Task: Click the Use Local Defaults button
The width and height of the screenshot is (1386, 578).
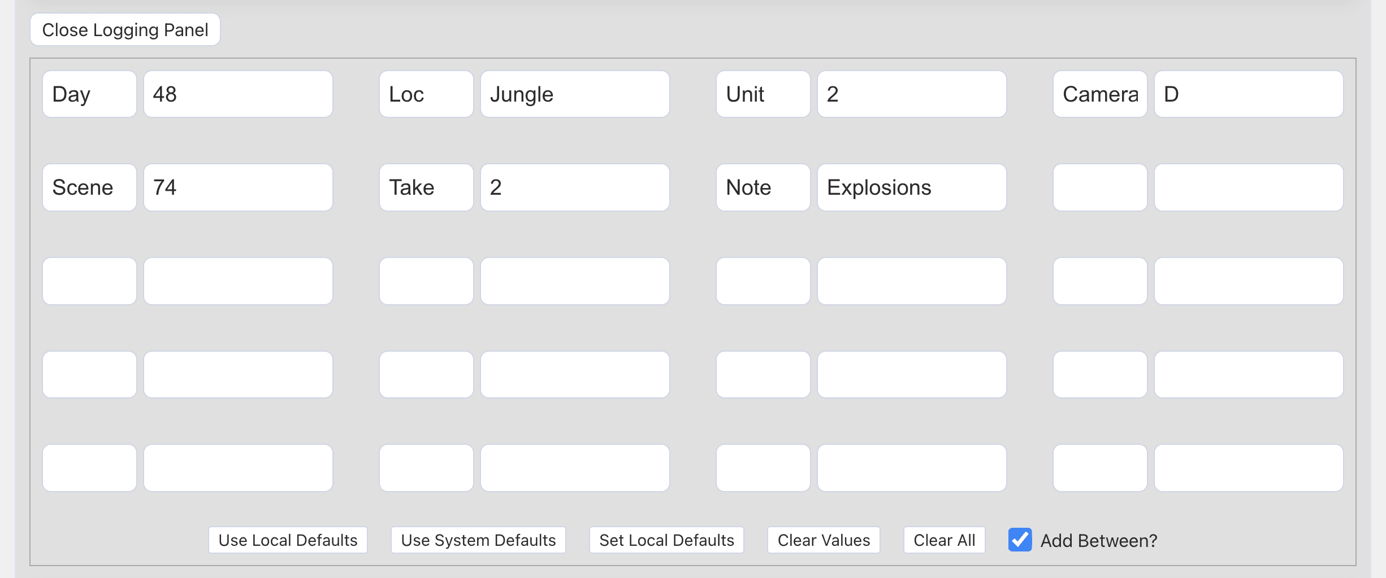Action: point(287,540)
